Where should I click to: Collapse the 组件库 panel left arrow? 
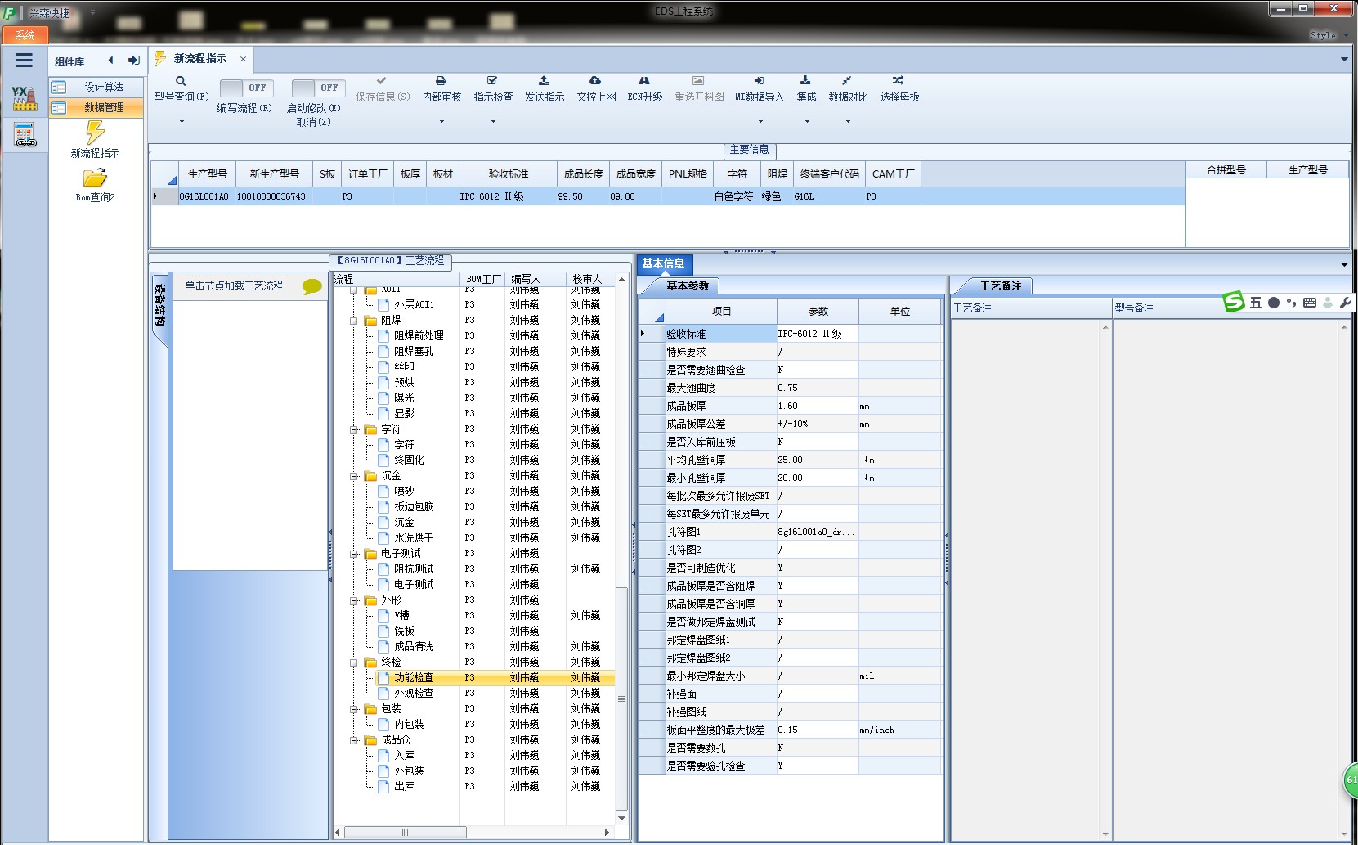[111, 61]
